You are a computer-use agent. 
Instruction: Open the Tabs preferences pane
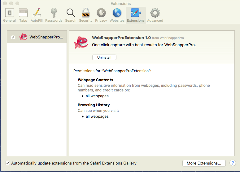[23, 15]
